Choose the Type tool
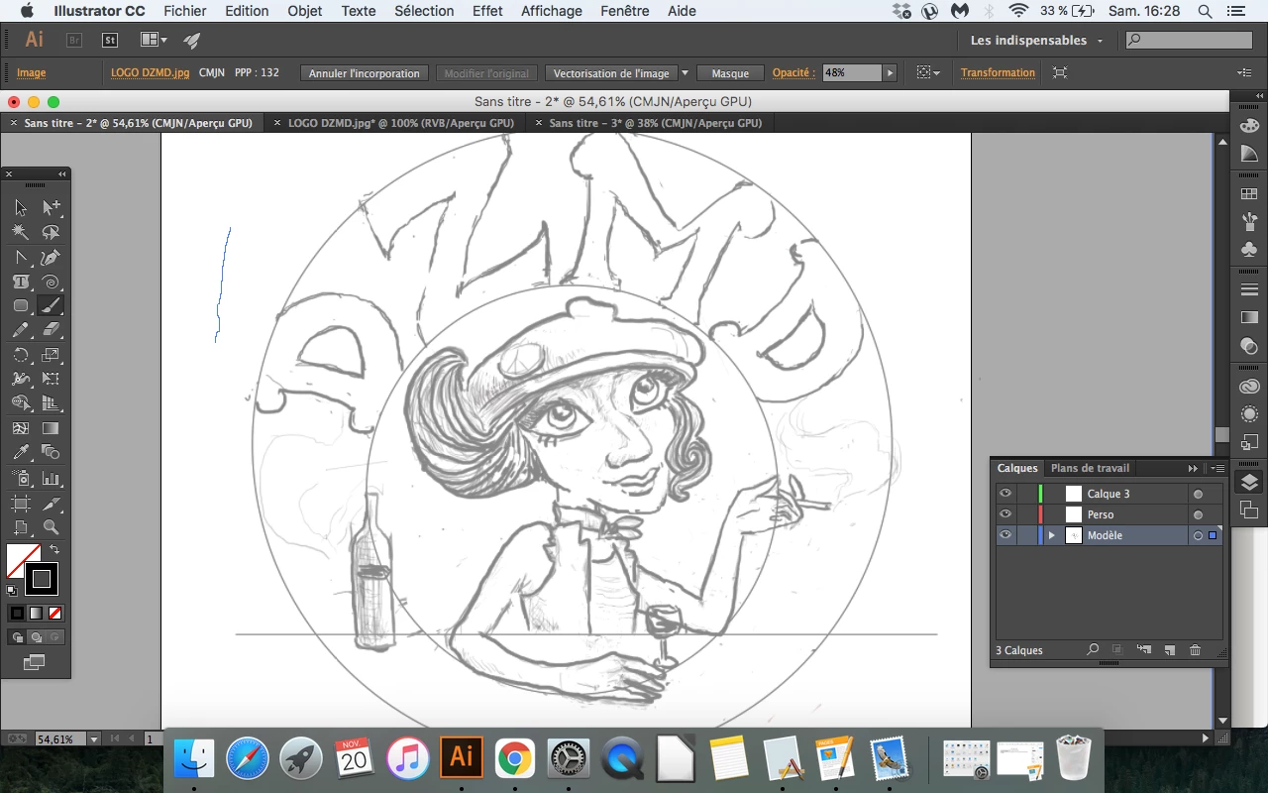Image resolution: width=1268 pixels, height=793 pixels. pos(20,283)
